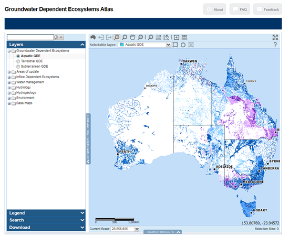This screenshot has width=289, height=236.
Task: Collapse the Layers panel header
Action: (x=46, y=45)
